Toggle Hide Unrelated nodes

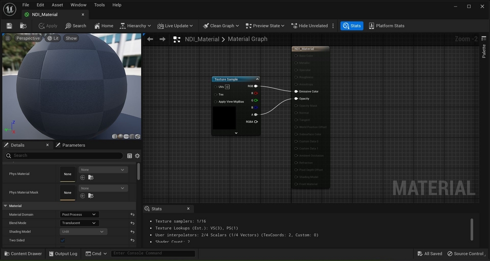click(x=310, y=26)
